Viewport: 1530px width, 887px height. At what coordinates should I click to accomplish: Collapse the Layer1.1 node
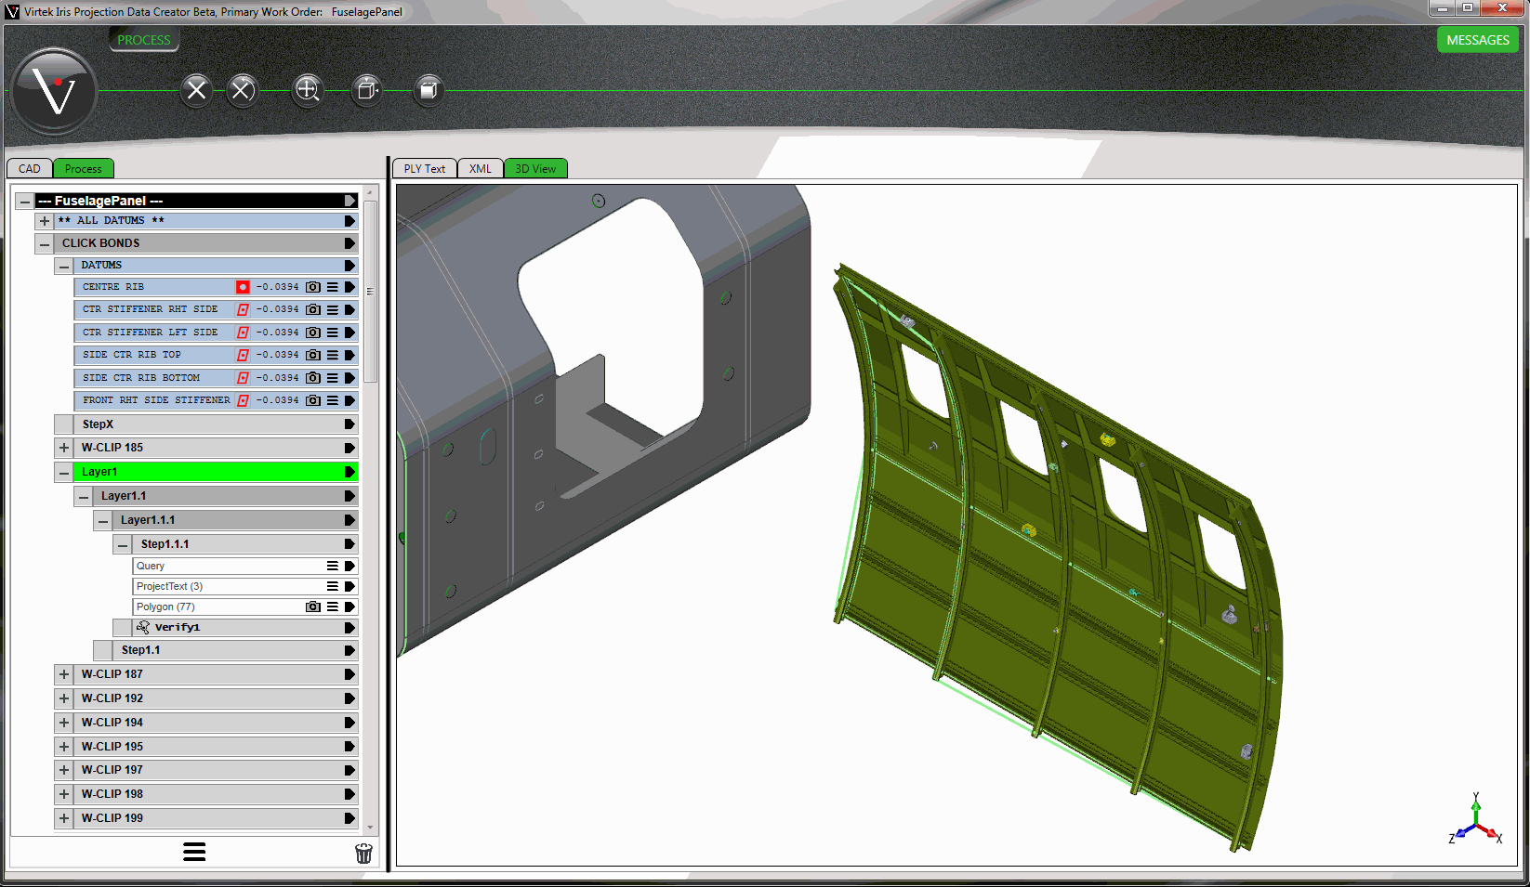[x=84, y=496]
